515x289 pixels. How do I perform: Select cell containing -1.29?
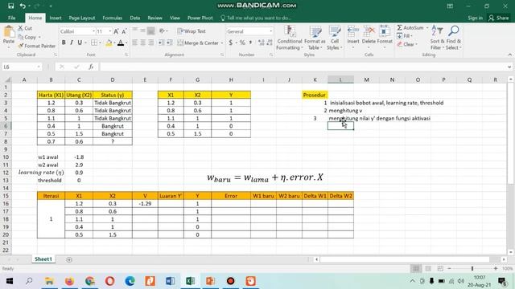click(145, 204)
